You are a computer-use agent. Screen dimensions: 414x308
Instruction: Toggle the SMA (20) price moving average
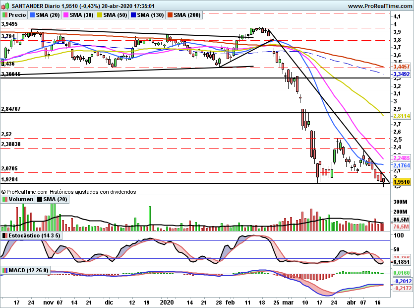[x=45, y=15]
